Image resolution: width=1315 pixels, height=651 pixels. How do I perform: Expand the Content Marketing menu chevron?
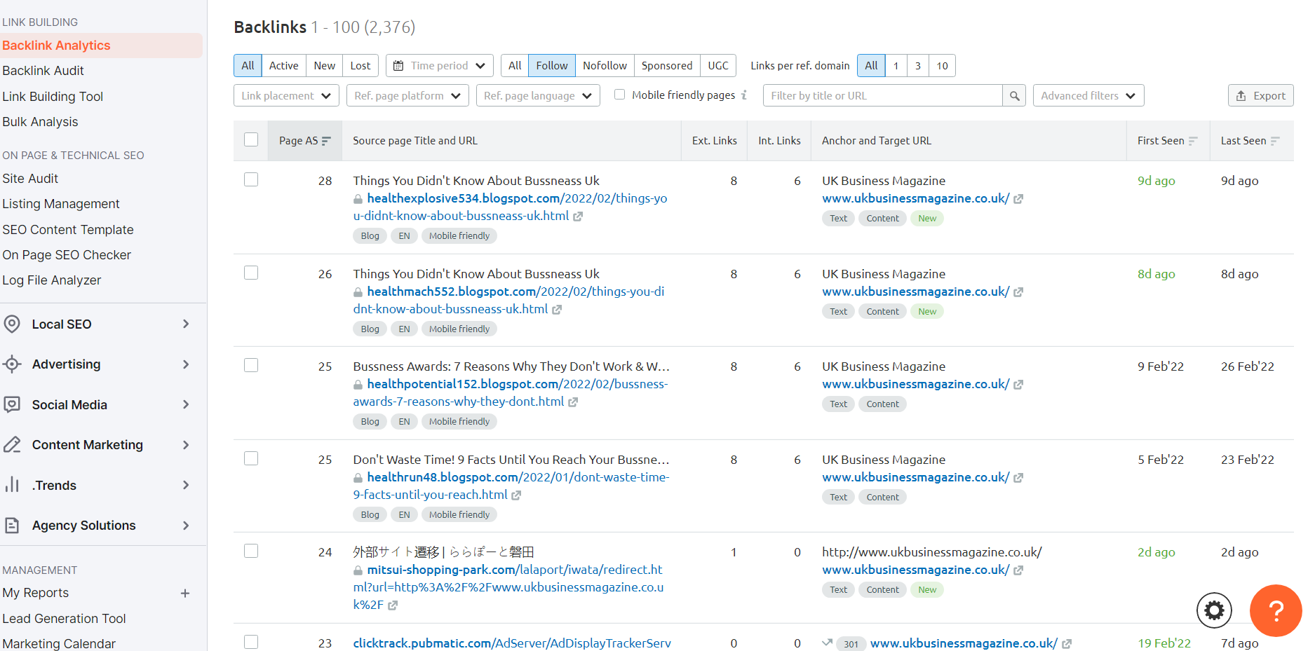click(186, 445)
